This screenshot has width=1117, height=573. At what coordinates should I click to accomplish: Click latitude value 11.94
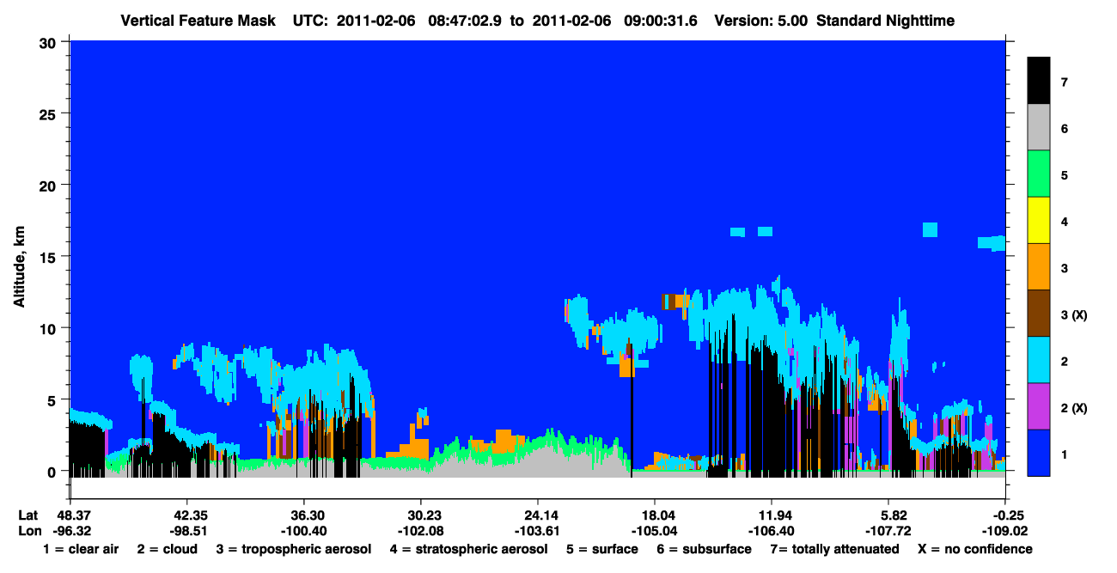[x=772, y=515]
